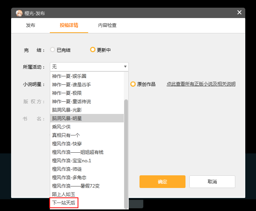
Task: Choose the 原创作品 radio option
Action: 133,84
